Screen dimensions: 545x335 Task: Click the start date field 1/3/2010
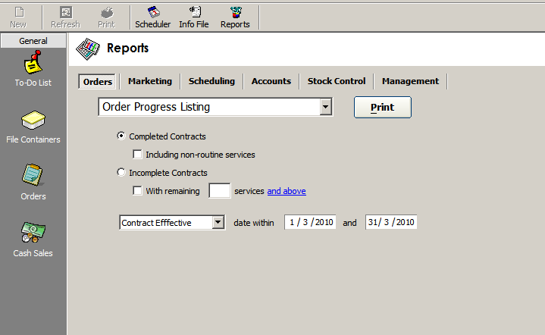pos(310,222)
